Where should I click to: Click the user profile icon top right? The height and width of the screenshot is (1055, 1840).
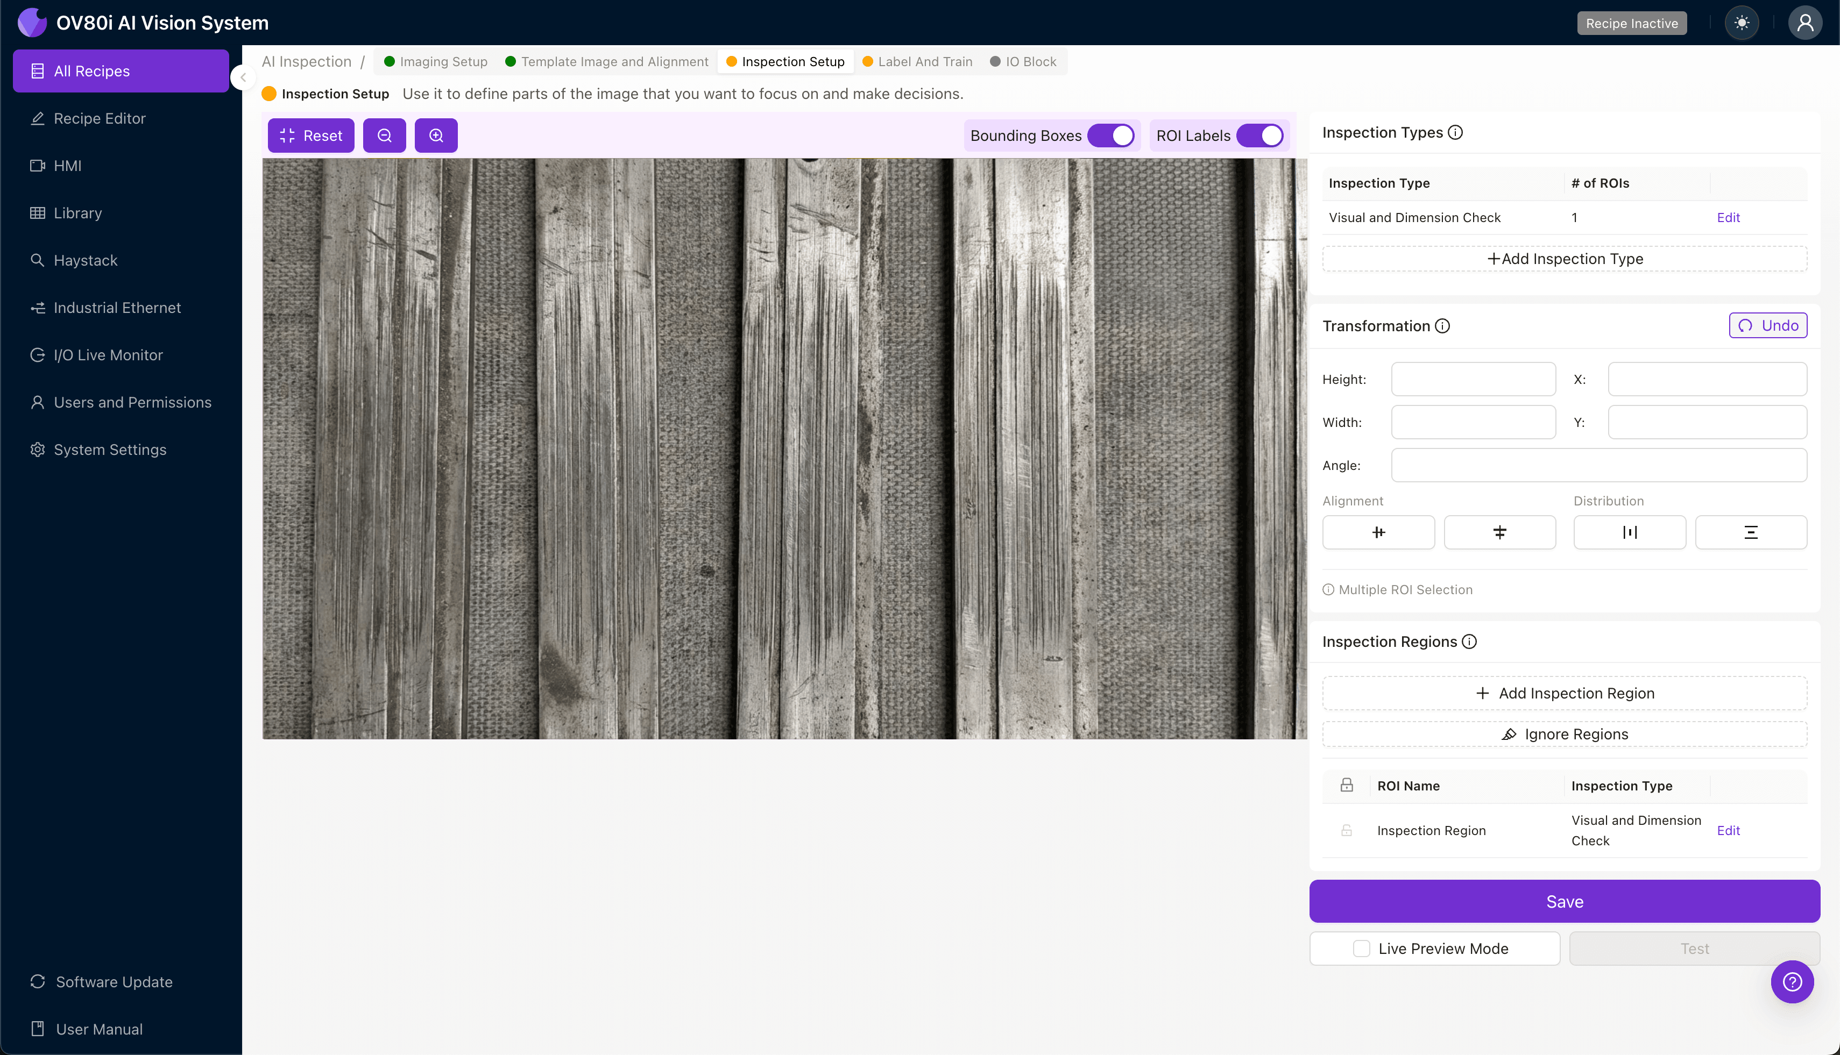pos(1804,23)
